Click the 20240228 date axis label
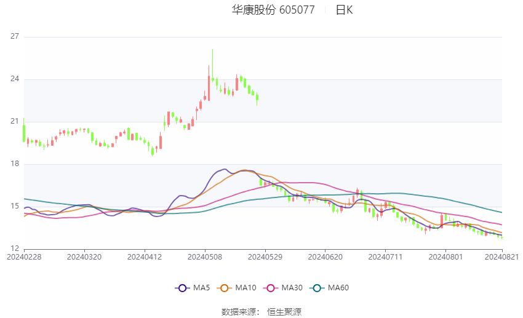523x318 pixels. tap(24, 257)
